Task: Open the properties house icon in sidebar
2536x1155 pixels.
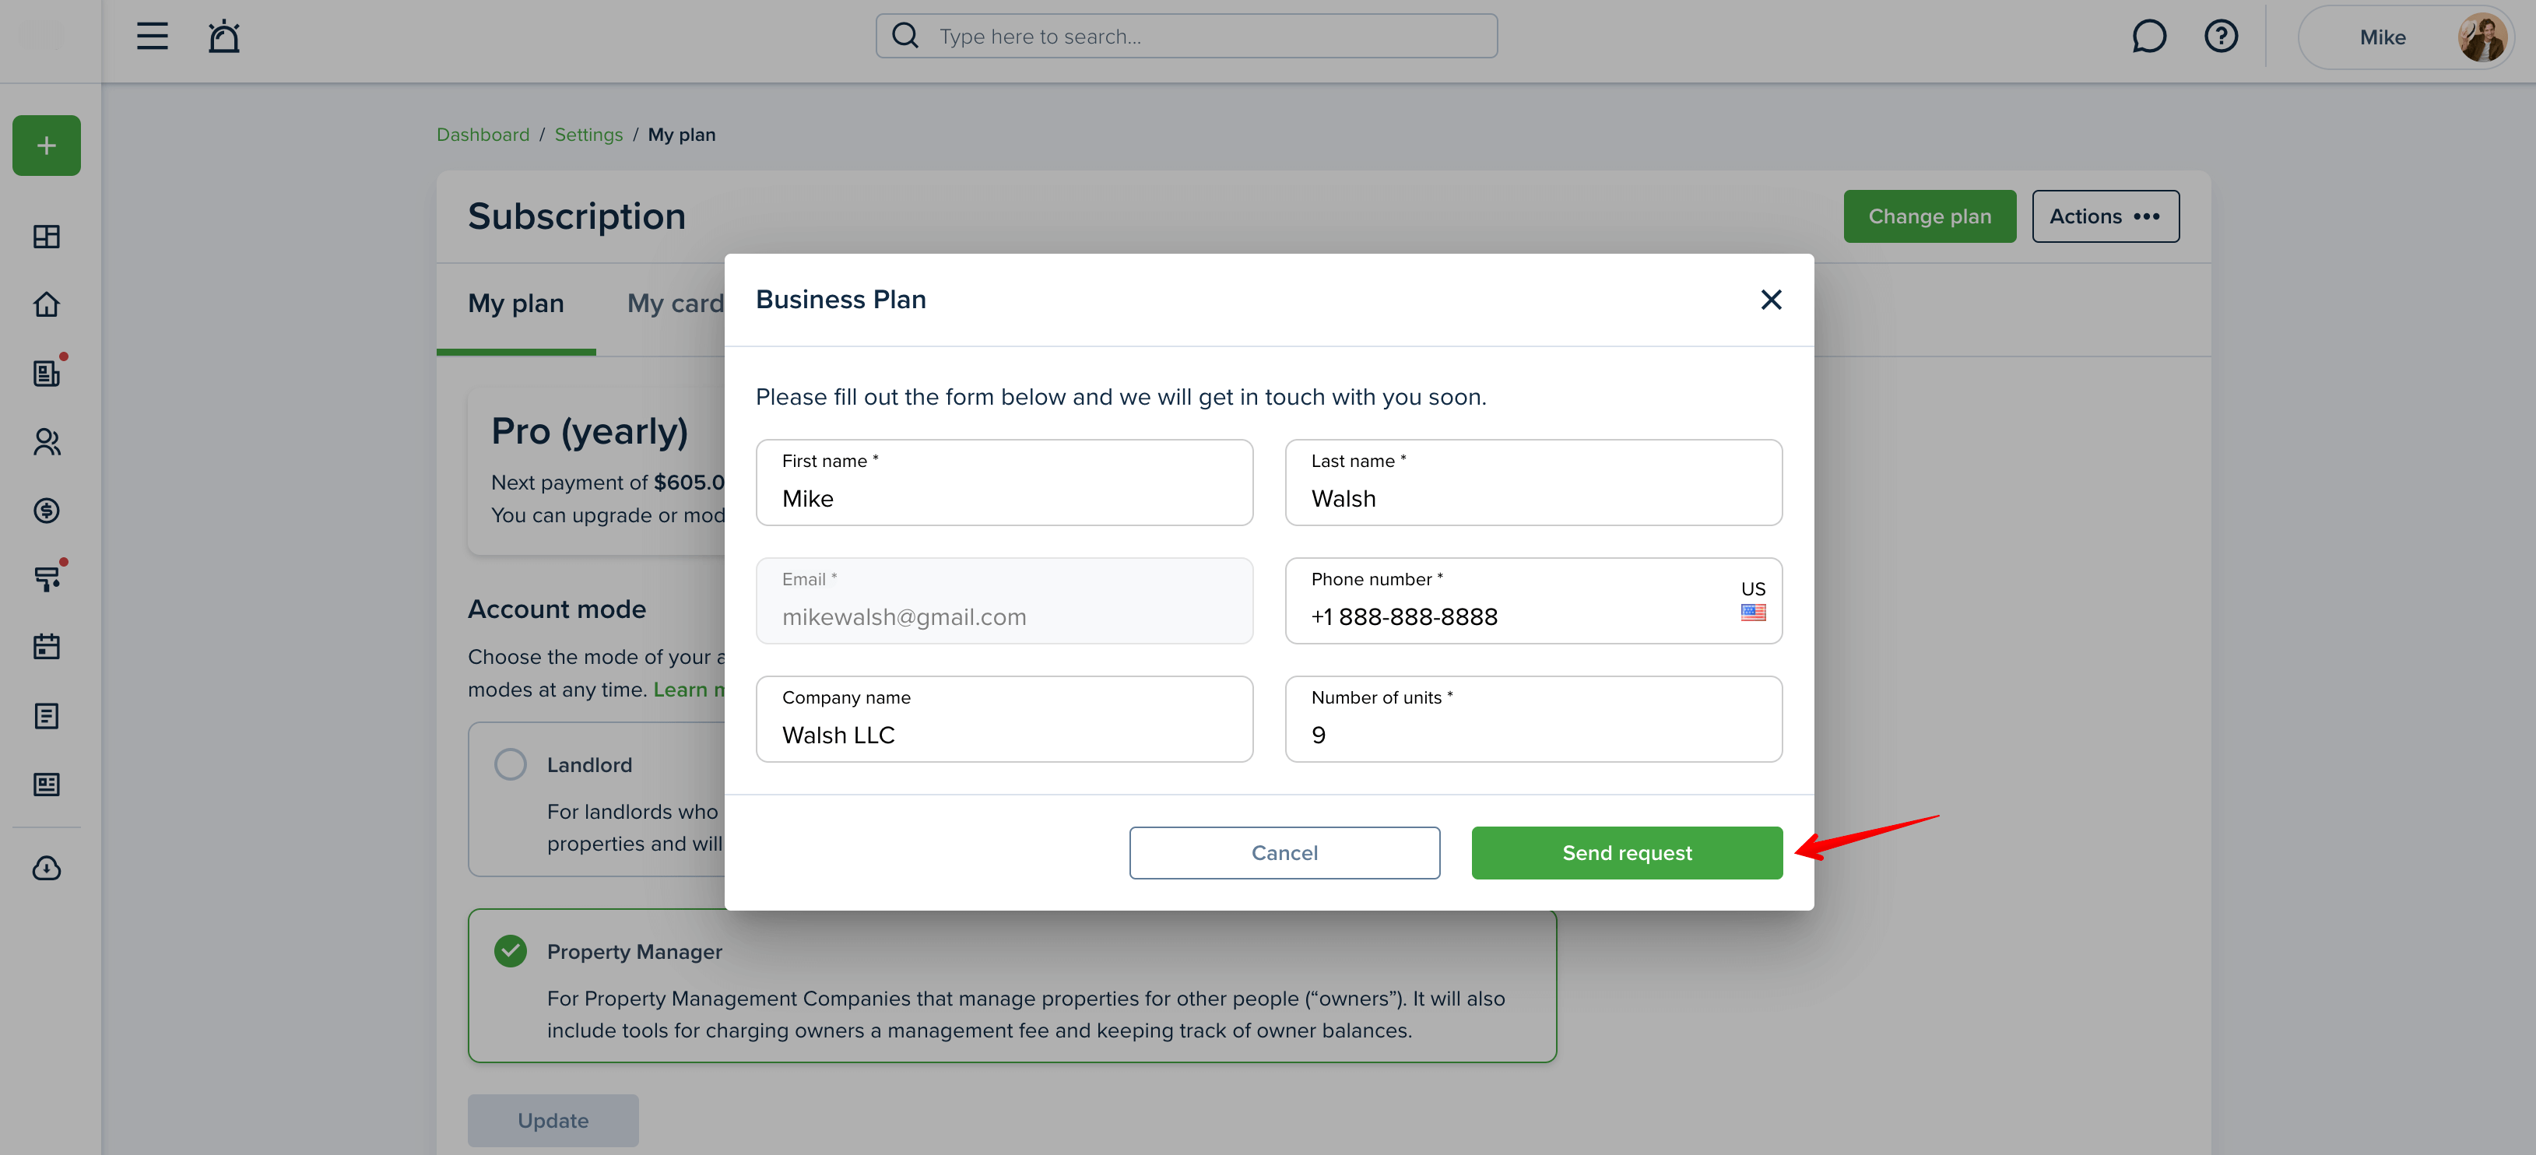Action: [46, 304]
